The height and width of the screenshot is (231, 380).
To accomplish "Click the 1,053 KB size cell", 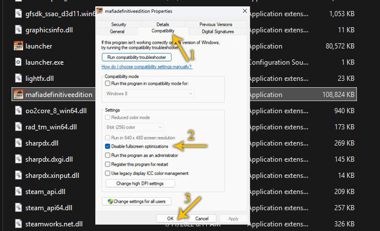I will [342, 14].
